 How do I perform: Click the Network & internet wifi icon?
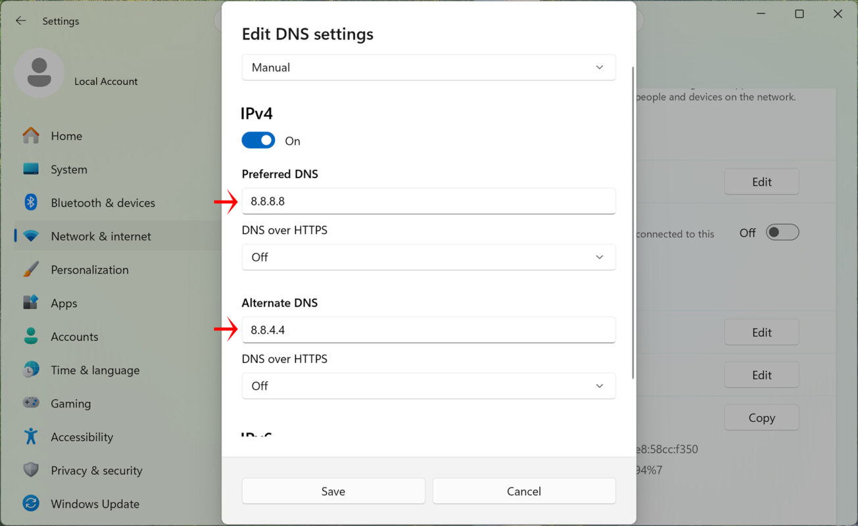31,236
